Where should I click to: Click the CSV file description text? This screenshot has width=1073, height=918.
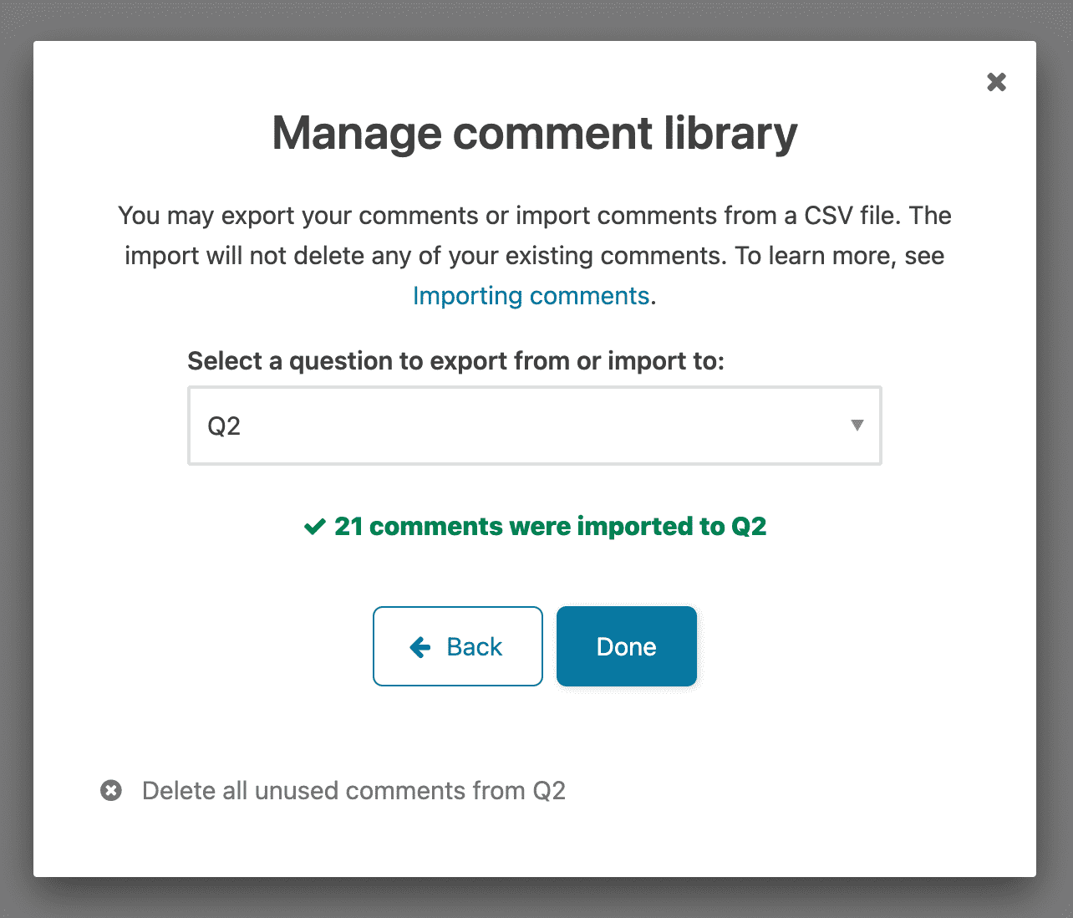coord(535,216)
